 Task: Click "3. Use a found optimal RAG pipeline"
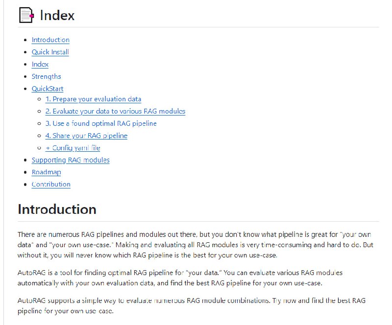(101, 124)
